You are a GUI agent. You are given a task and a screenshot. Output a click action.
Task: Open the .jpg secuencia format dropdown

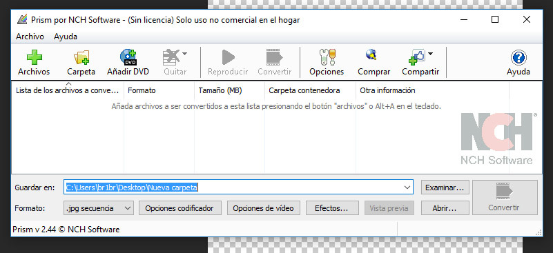[x=99, y=208]
